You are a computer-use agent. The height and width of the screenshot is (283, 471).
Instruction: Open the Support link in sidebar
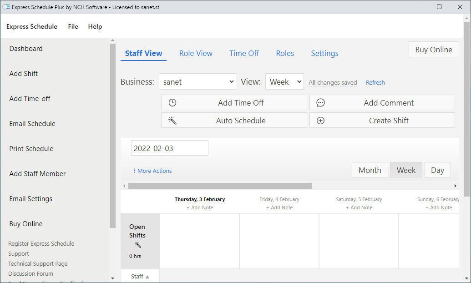click(18, 254)
